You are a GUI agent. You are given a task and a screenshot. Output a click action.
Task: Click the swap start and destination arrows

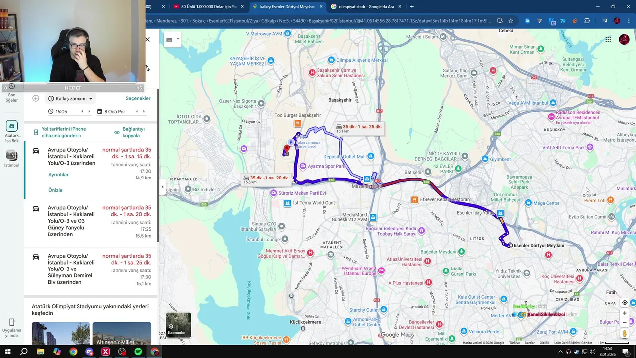(147, 68)
